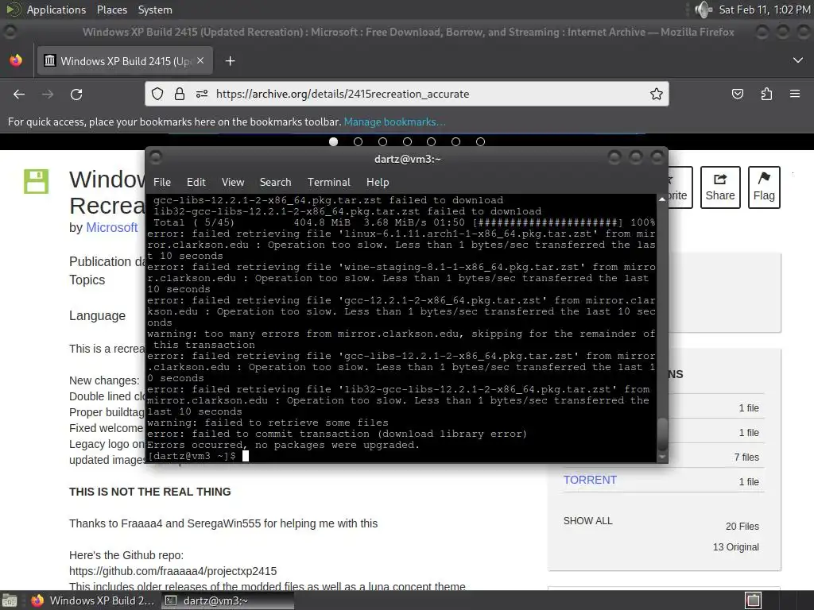Close the Windows XP Build 2415 tab
Screen dimensions: 814x610
200,60
